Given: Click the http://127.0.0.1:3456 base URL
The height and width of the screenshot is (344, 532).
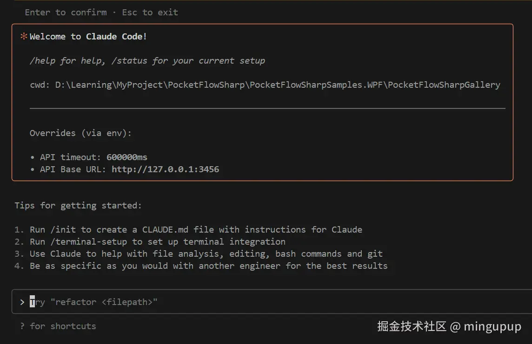Looking at the screenshot, I should (x=165, y=169).
